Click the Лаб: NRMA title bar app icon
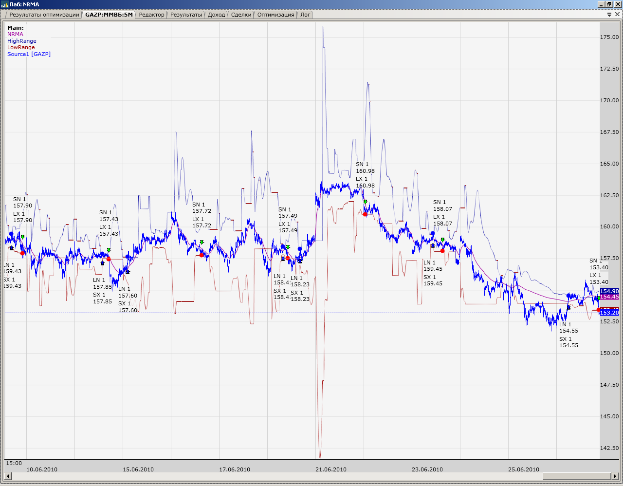 pyautogui.click(x=5, y=4)
